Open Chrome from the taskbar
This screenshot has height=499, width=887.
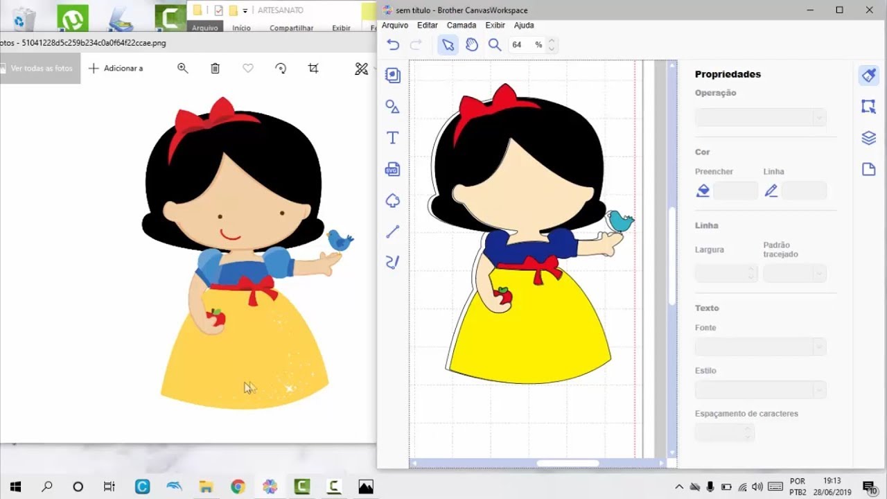pyautogui.click(x=238, y=487)
